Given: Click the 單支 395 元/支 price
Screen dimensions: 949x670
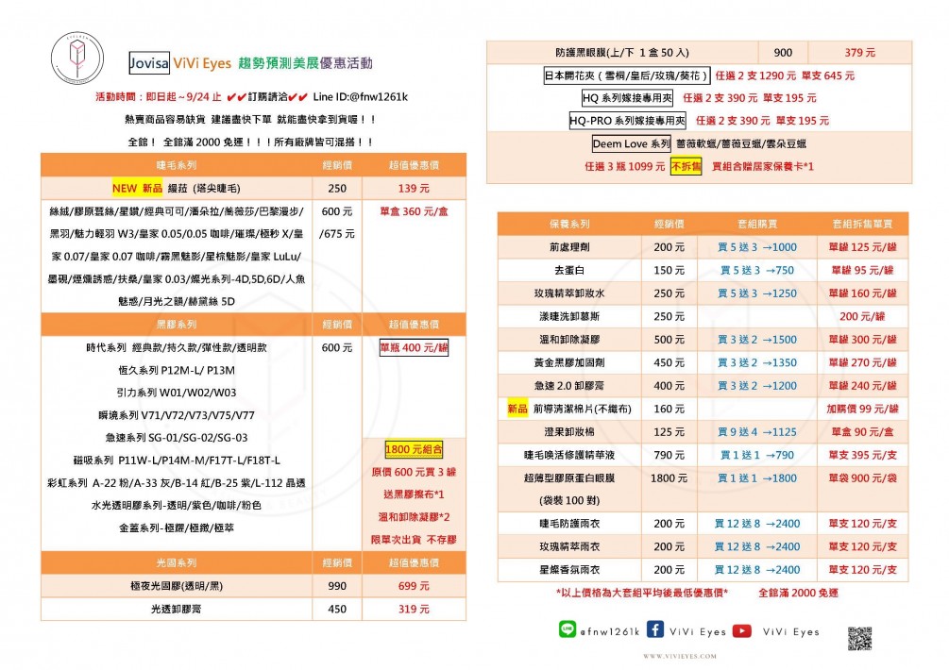Looking at the screenshot, I should pyautogui.click(x=862, y=455).
